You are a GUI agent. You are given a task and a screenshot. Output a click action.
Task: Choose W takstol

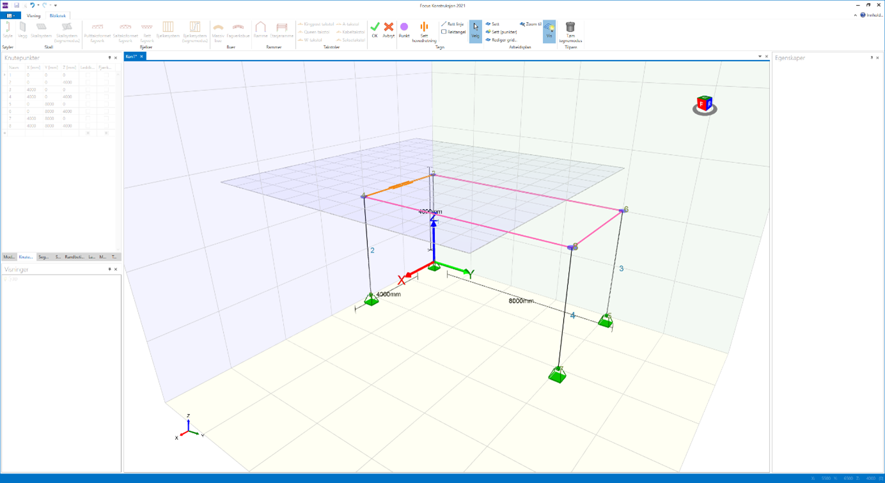click(310, 40)
